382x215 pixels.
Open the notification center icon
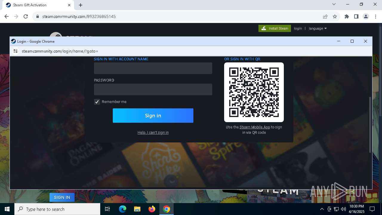(x=372, y=209)
